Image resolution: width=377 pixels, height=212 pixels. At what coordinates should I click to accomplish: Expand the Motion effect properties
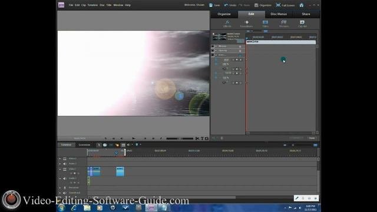point(216,46)
